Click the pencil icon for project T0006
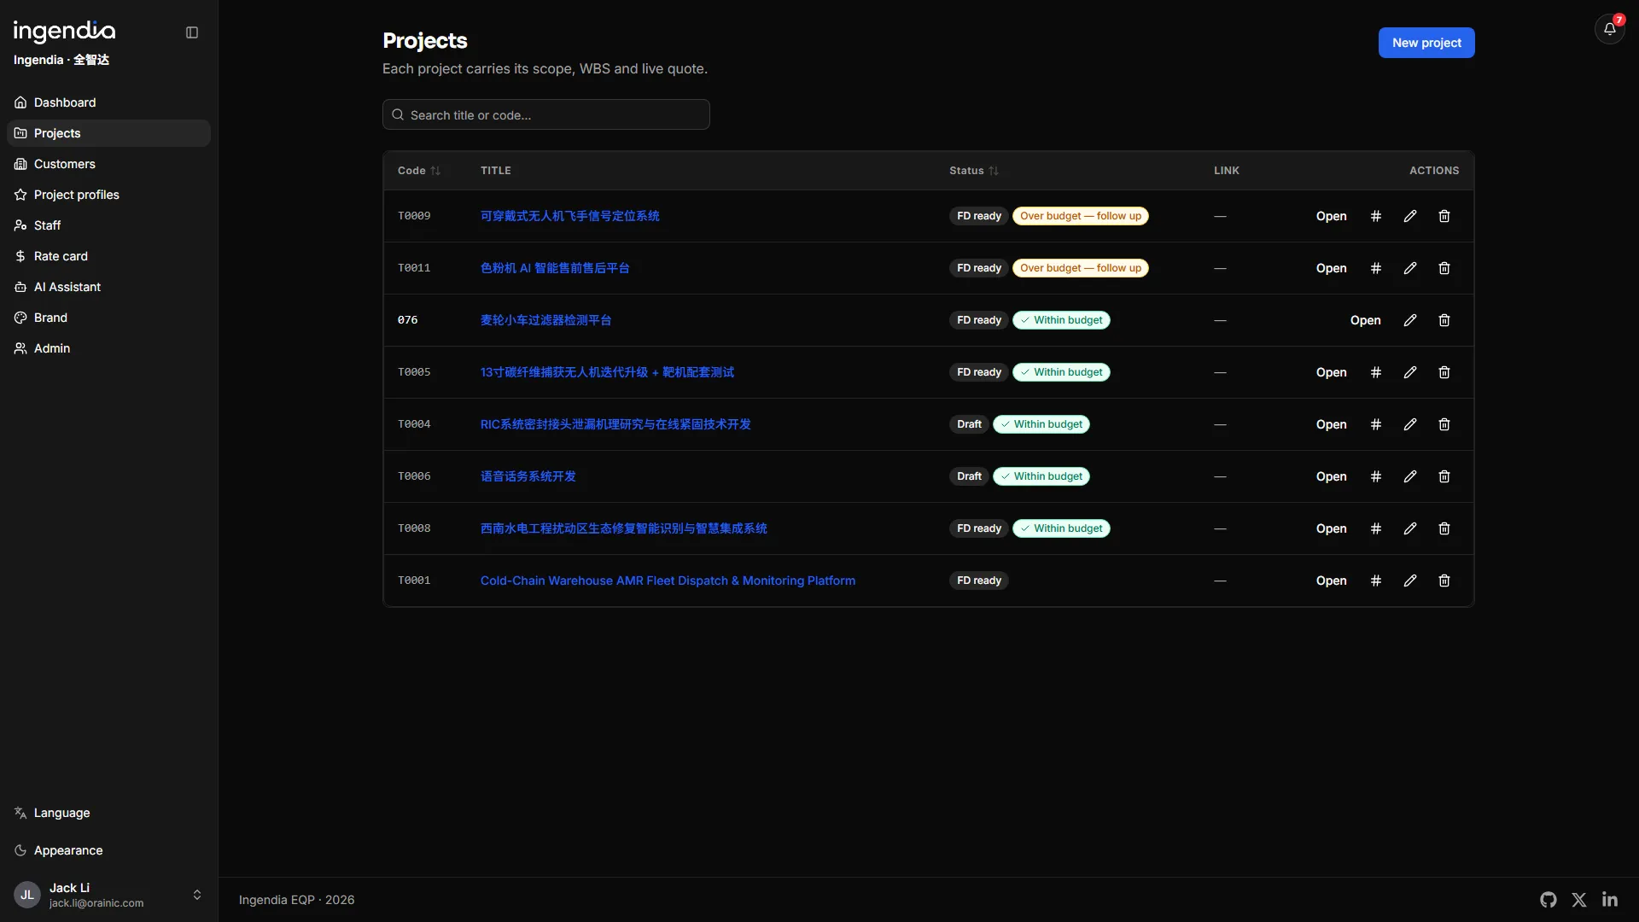The height and width of the screenshot is (922, 1639). click(x=1409, y=476)
